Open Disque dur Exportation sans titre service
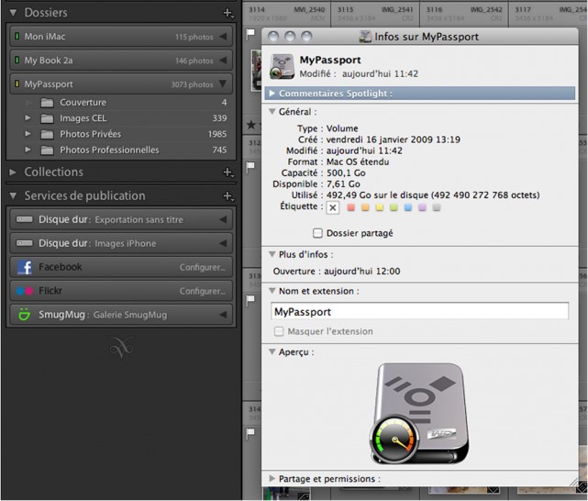588x501 pixels. click(121, 219)
